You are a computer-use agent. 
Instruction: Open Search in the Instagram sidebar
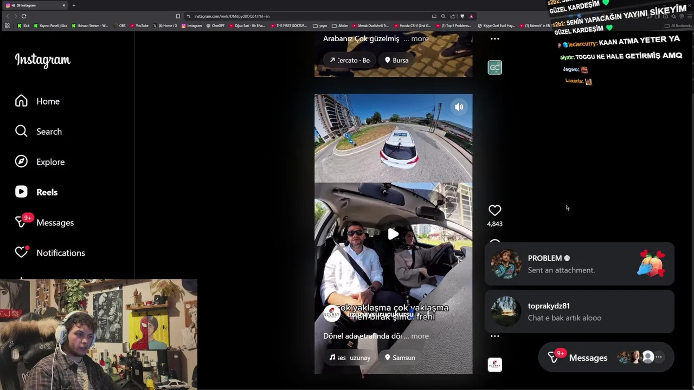[x=38, y=132]
